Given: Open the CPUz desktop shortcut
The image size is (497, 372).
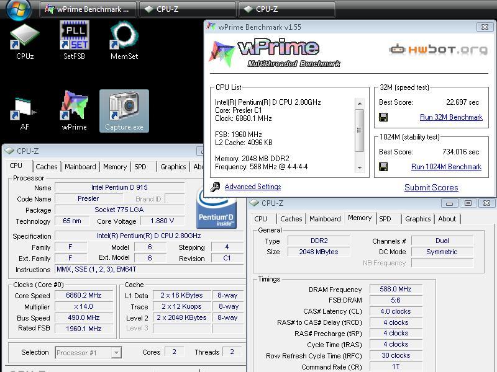Looking at the screenshot, I should 25,42.
